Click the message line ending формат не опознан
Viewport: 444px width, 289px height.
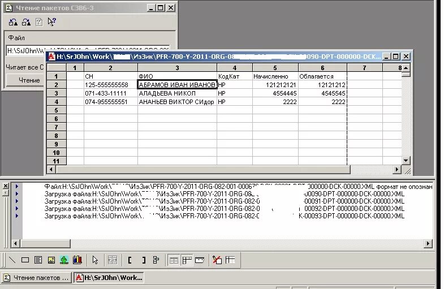(x=238, y=187)
